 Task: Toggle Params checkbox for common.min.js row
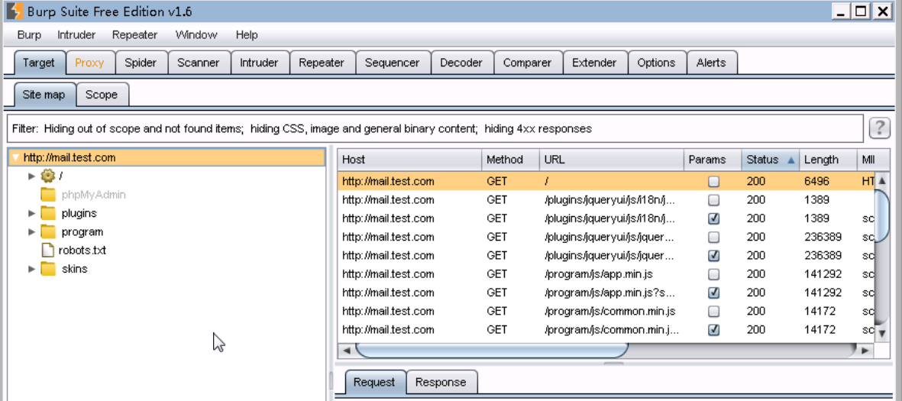(x=714, y=311)
